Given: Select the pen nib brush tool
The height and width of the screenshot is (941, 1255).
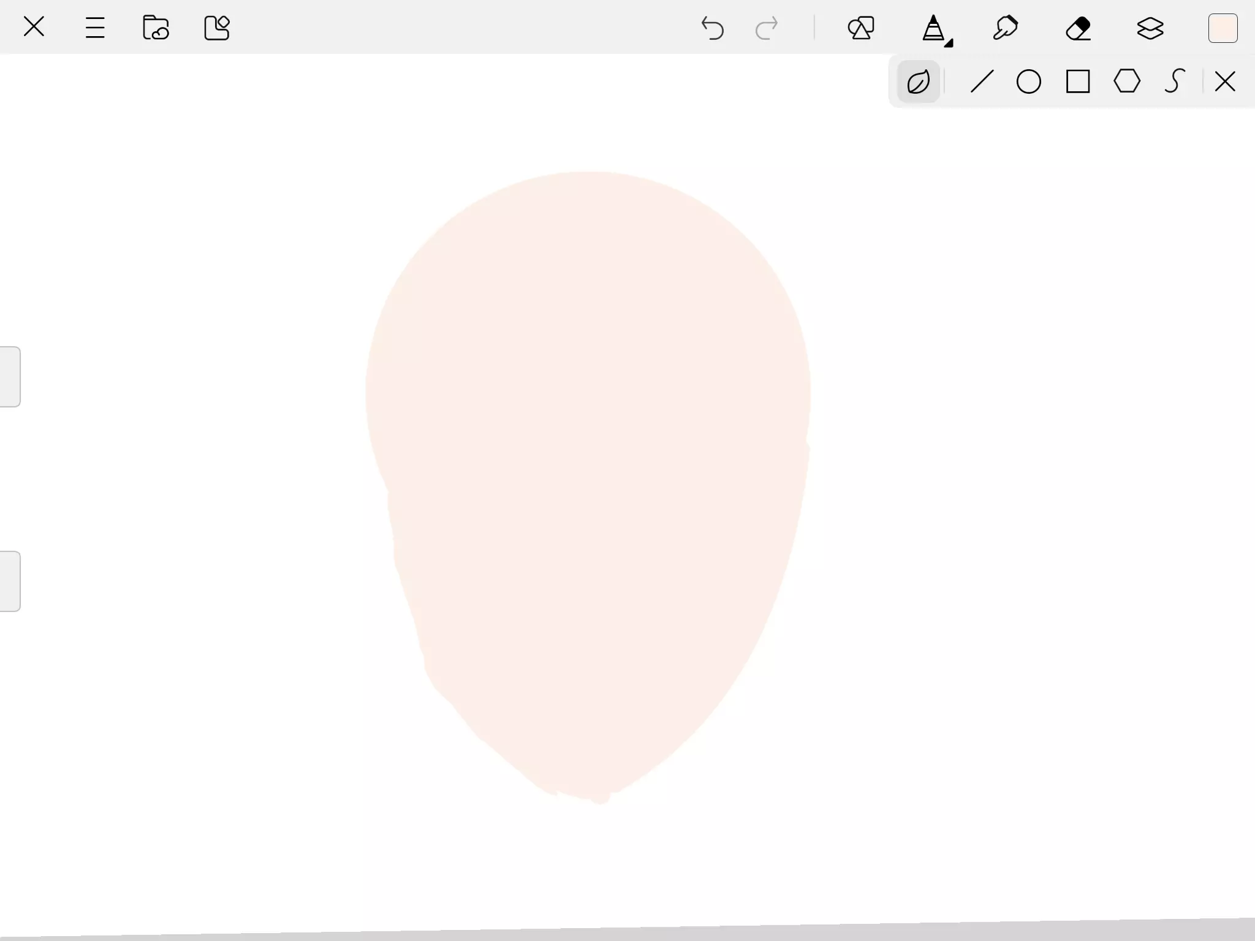Looking at the screenshot, I should [933, 28].
